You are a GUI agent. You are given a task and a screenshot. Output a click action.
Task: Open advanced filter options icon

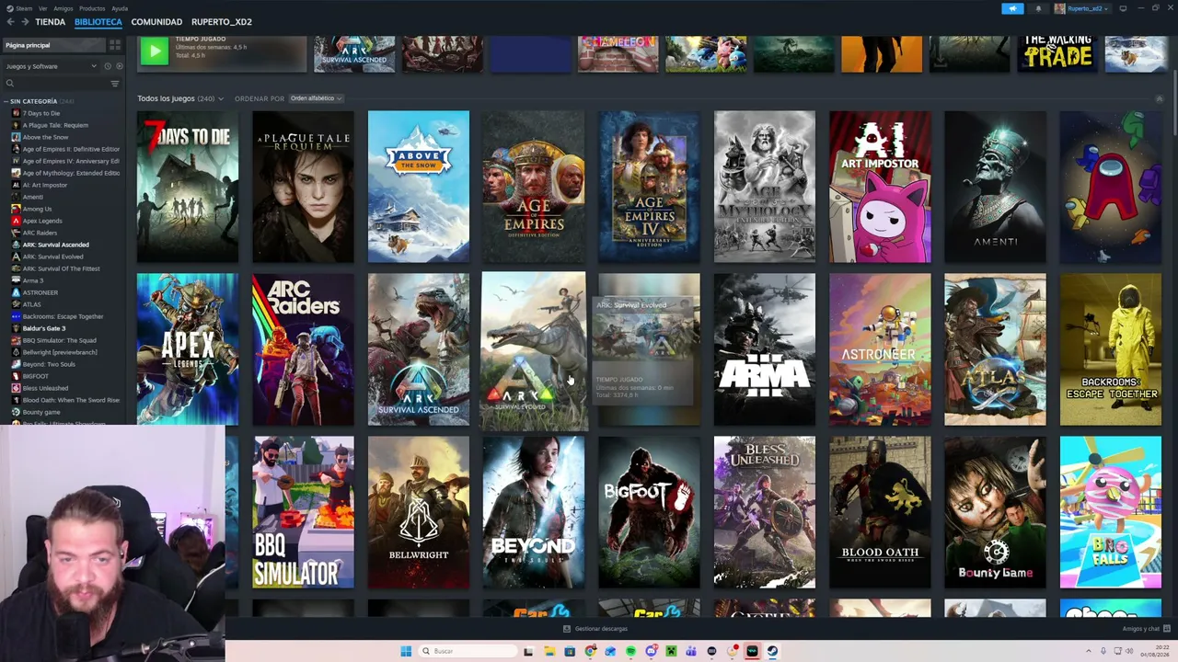click(x=115, y=84)
